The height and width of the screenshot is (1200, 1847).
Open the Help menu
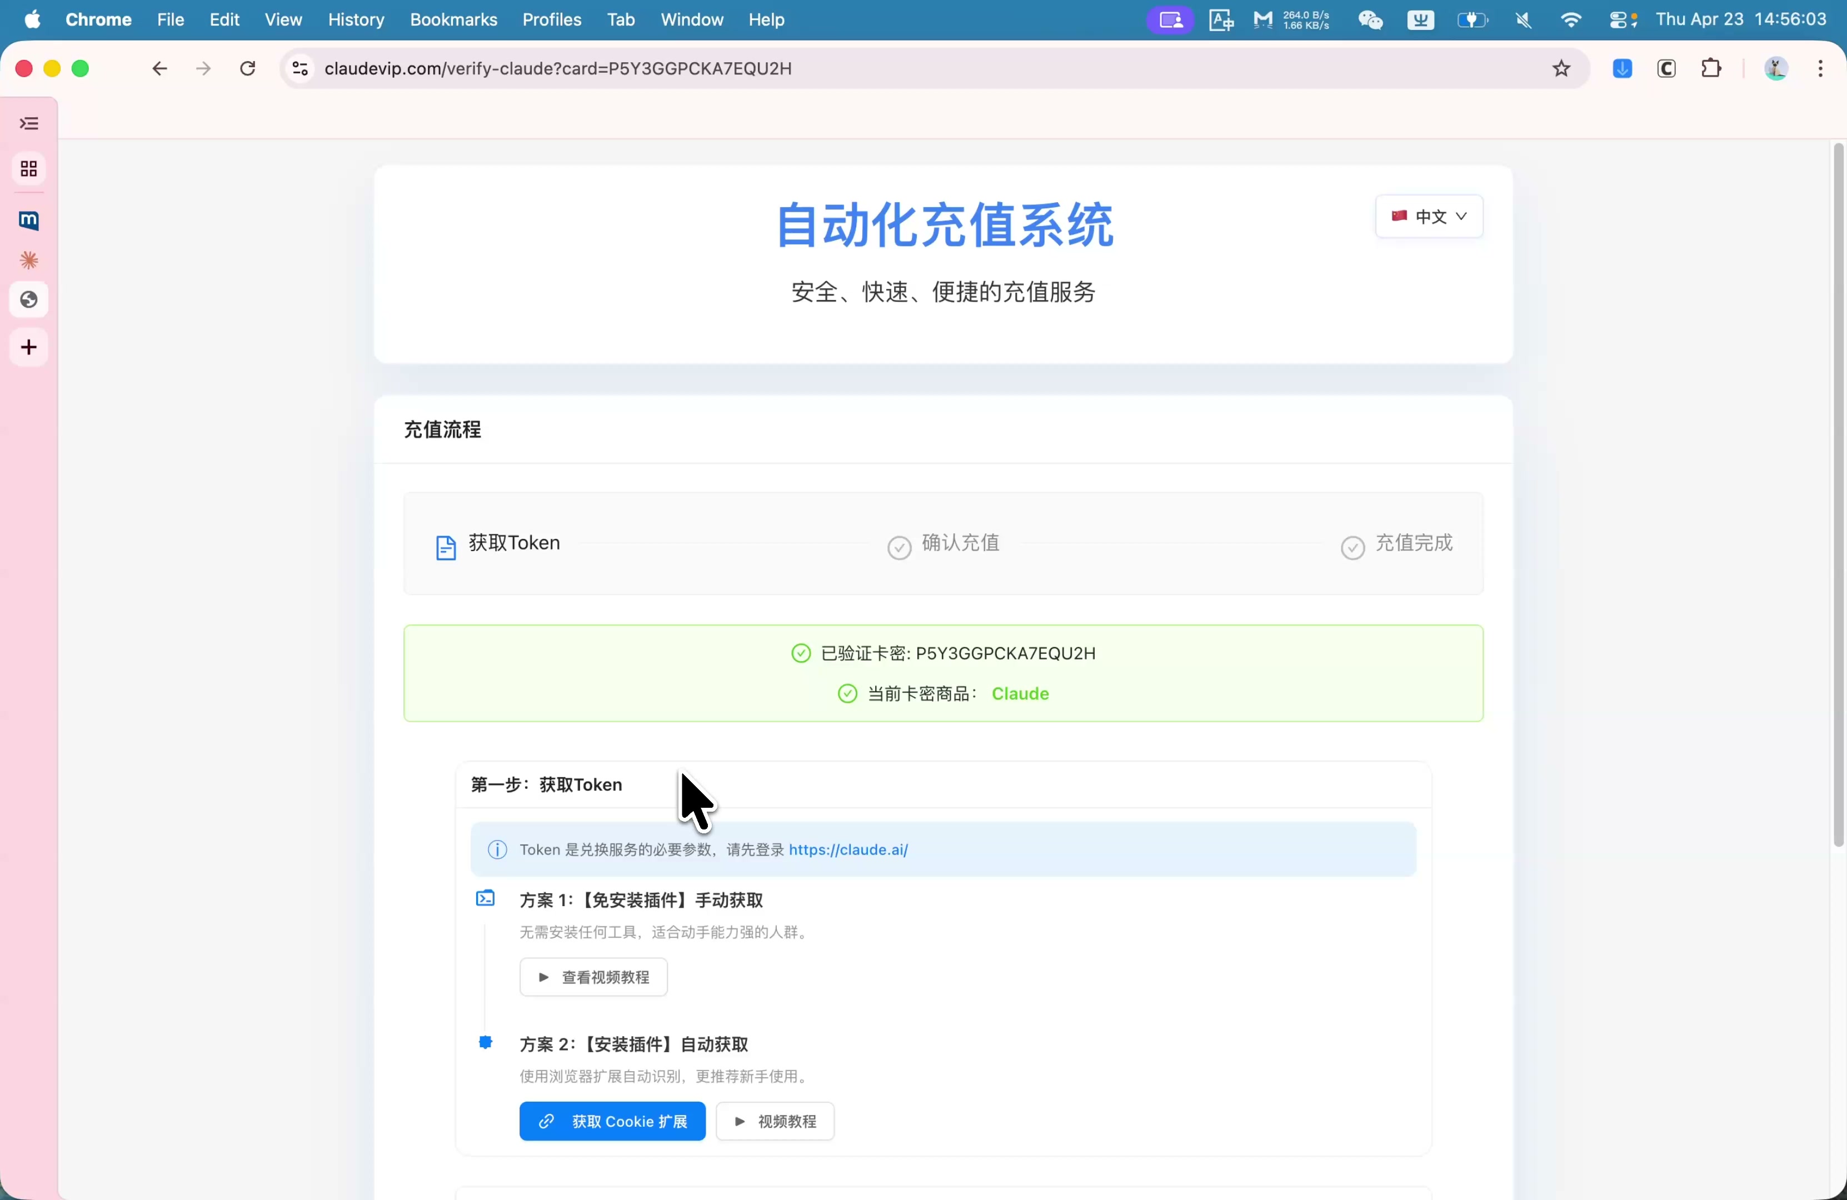(x=766, y=19)
